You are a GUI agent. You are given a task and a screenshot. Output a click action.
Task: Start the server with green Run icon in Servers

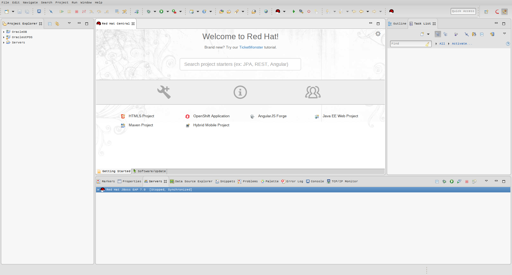(452, 181)
